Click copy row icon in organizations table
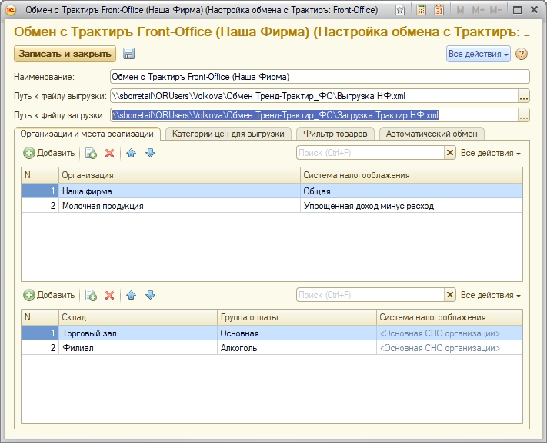Screen dimensions: 547x444 (x=91, y=153)
